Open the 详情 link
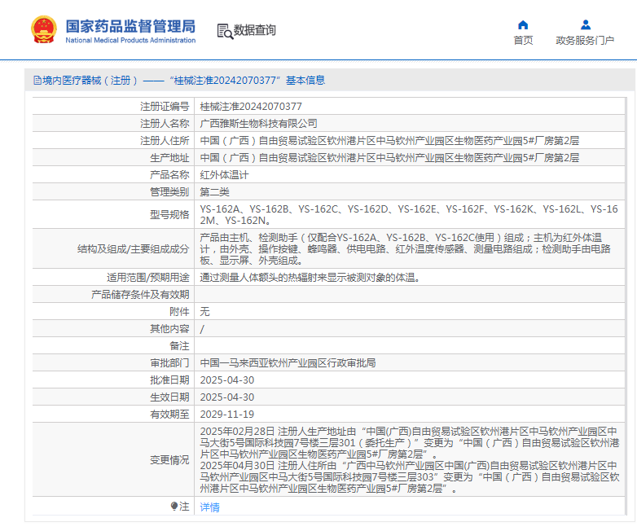The height and width of the screenshot is (531, 637). point(209,507)
